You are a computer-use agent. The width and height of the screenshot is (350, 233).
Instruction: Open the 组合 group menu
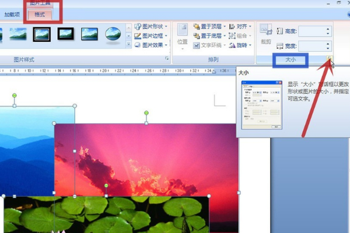(240, 36)
